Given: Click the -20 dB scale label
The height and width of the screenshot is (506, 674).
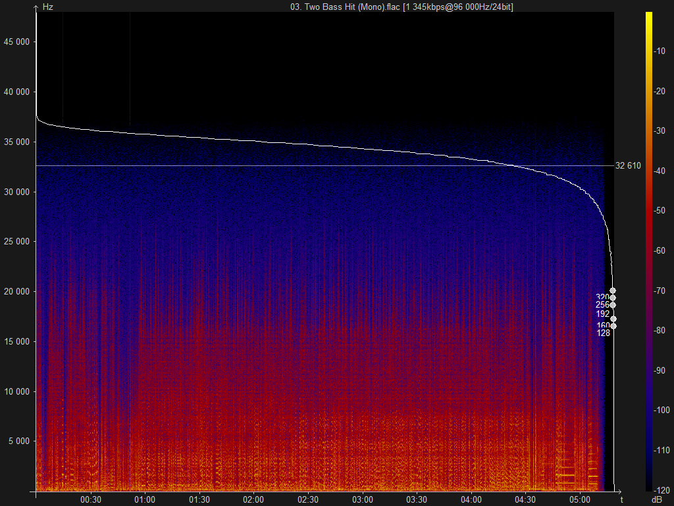Looking at the screenshot, I should pos(660,91).
